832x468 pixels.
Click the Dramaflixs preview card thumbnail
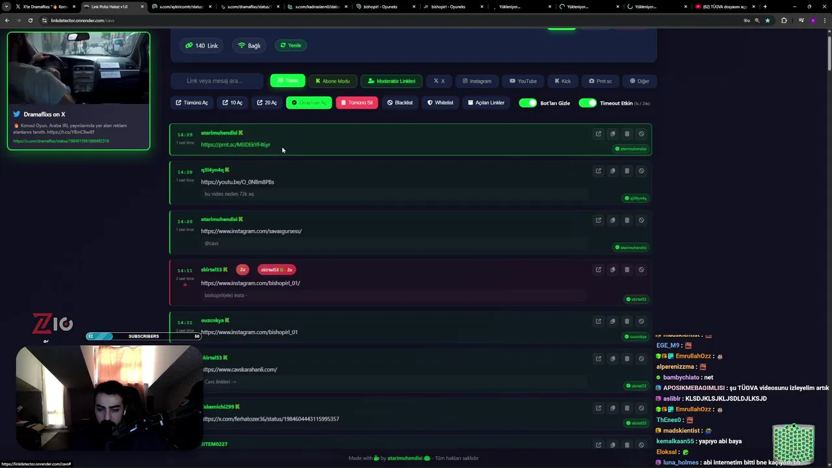tap(79, 68)
